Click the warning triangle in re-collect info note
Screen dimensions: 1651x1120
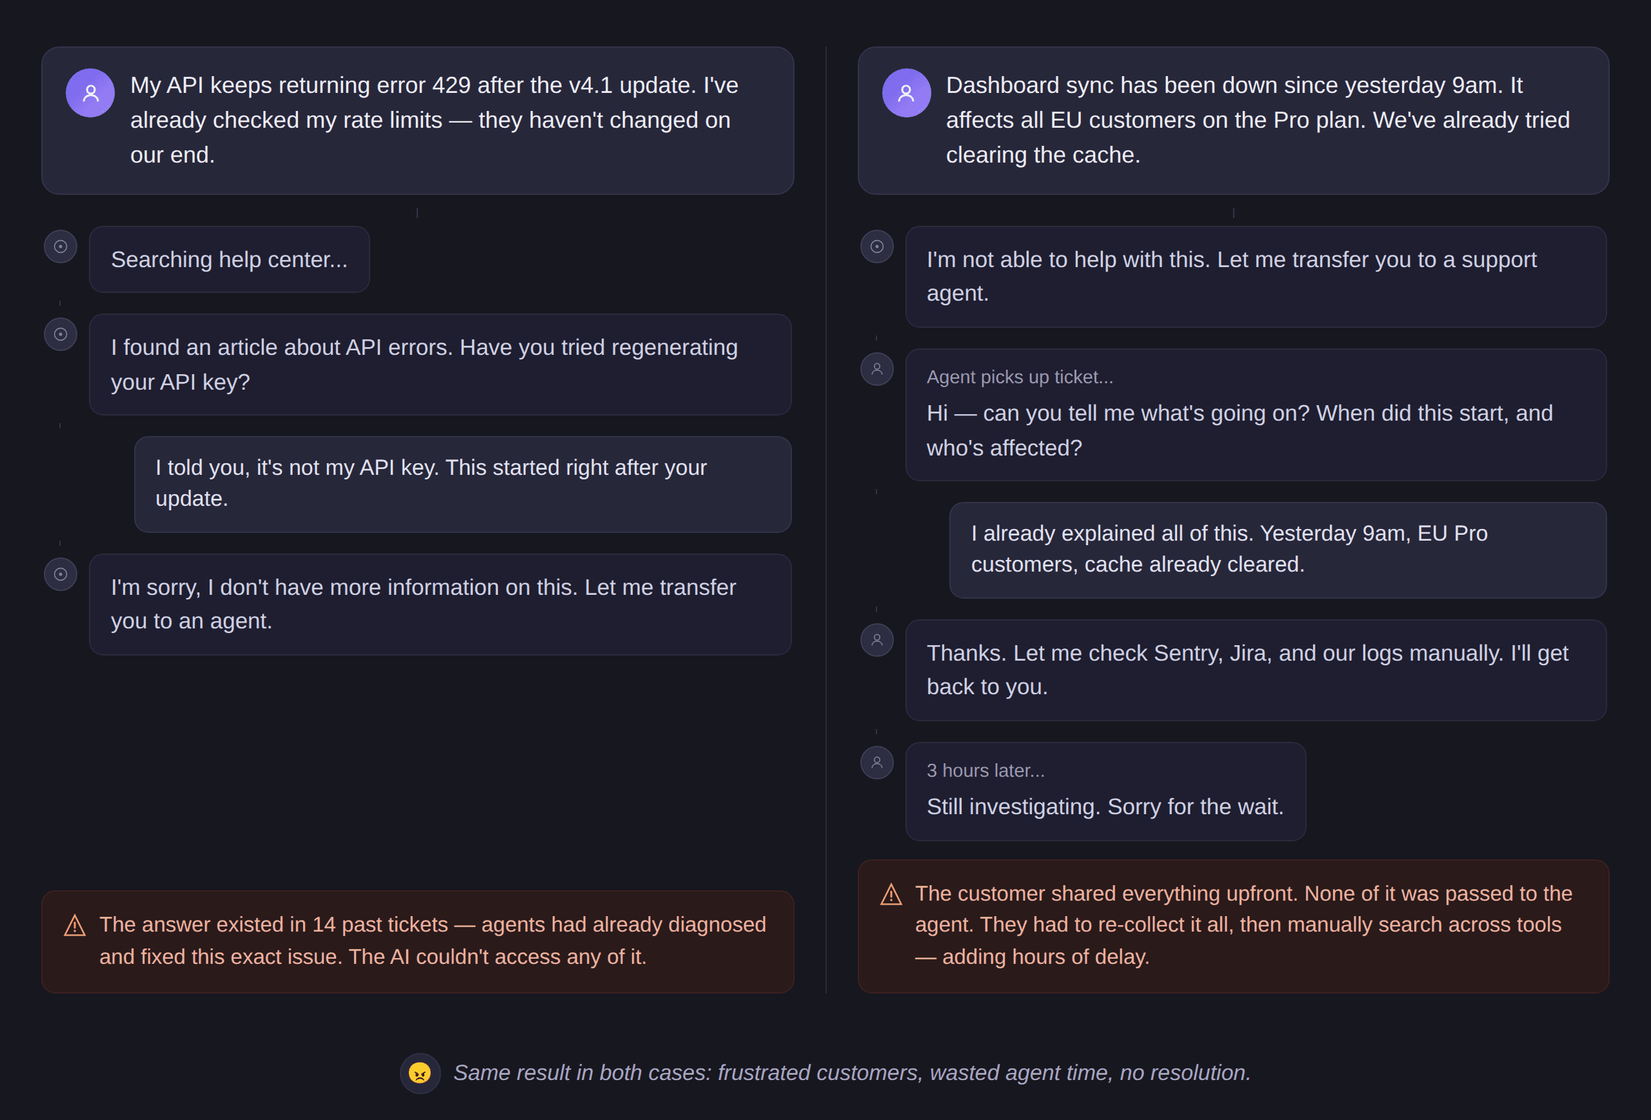tap(891, 895)
